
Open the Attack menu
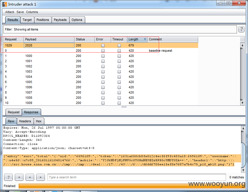[x=10, y=12]
